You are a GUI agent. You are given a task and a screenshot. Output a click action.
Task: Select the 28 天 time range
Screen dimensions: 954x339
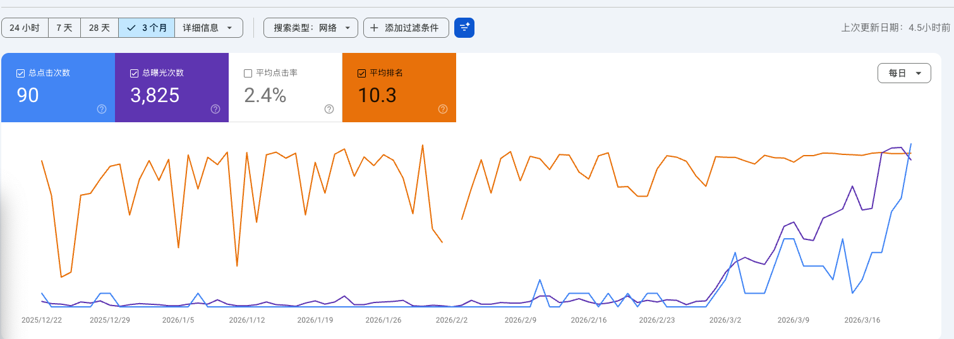pyautogui.click(x=99, y=28)
